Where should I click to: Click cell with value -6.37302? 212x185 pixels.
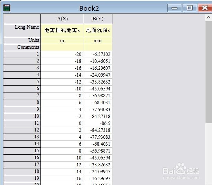click(x=98, y=54)
